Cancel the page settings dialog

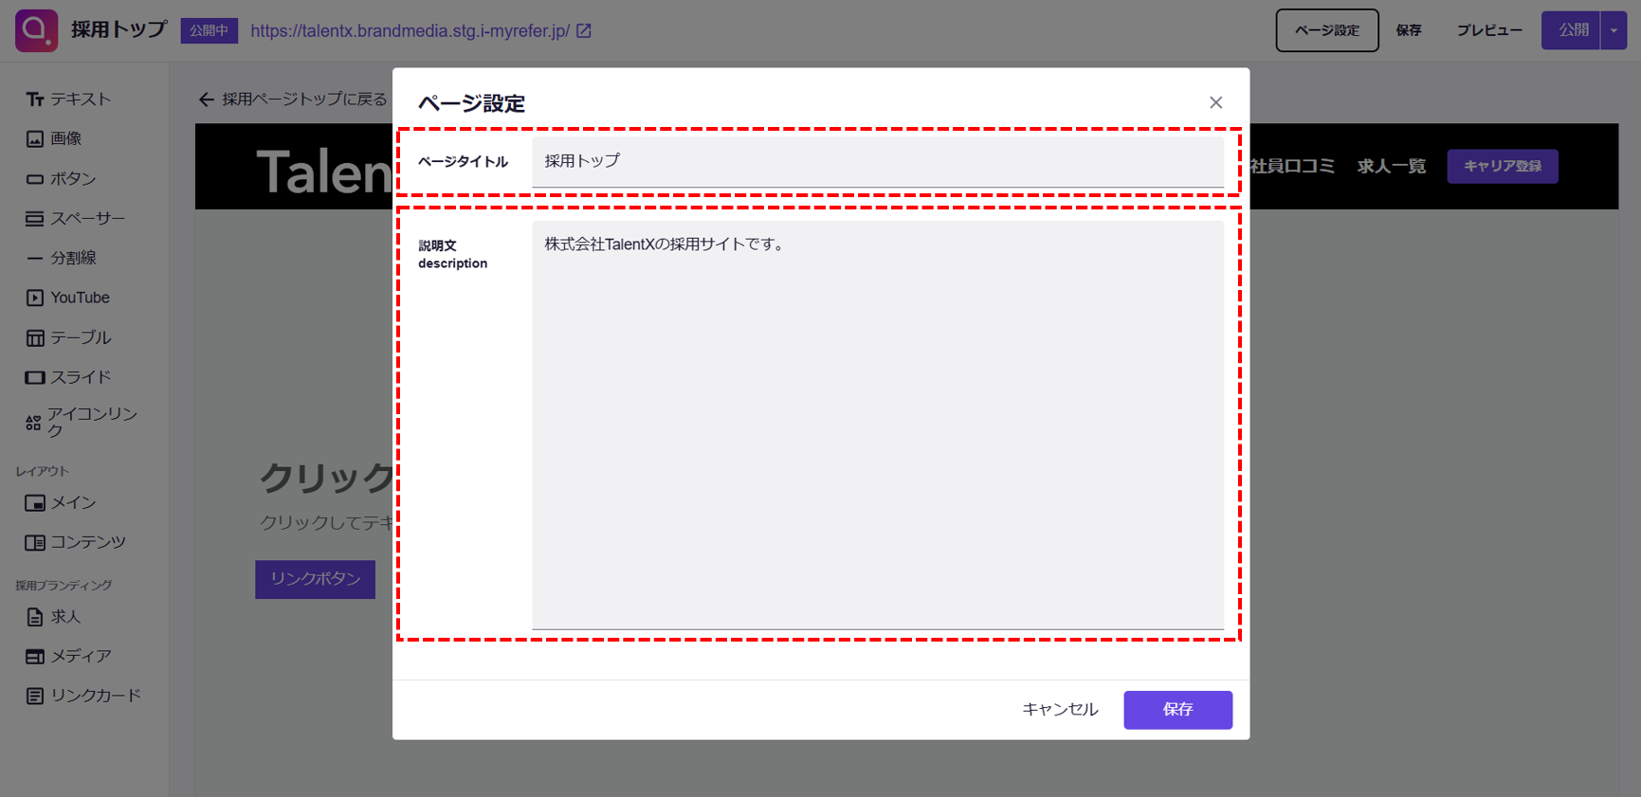(x=1059, y=709)
